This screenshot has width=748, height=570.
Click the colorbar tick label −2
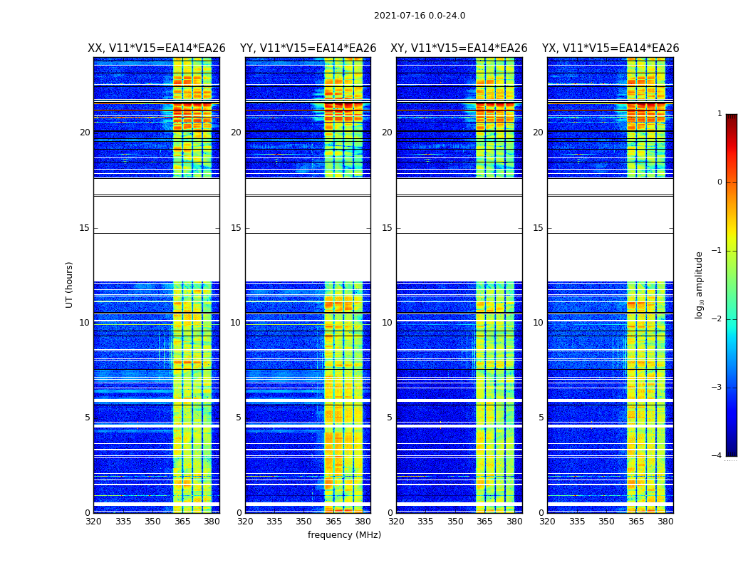click(717, 318)
